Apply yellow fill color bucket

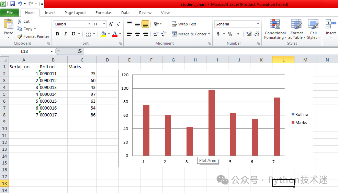103,34
